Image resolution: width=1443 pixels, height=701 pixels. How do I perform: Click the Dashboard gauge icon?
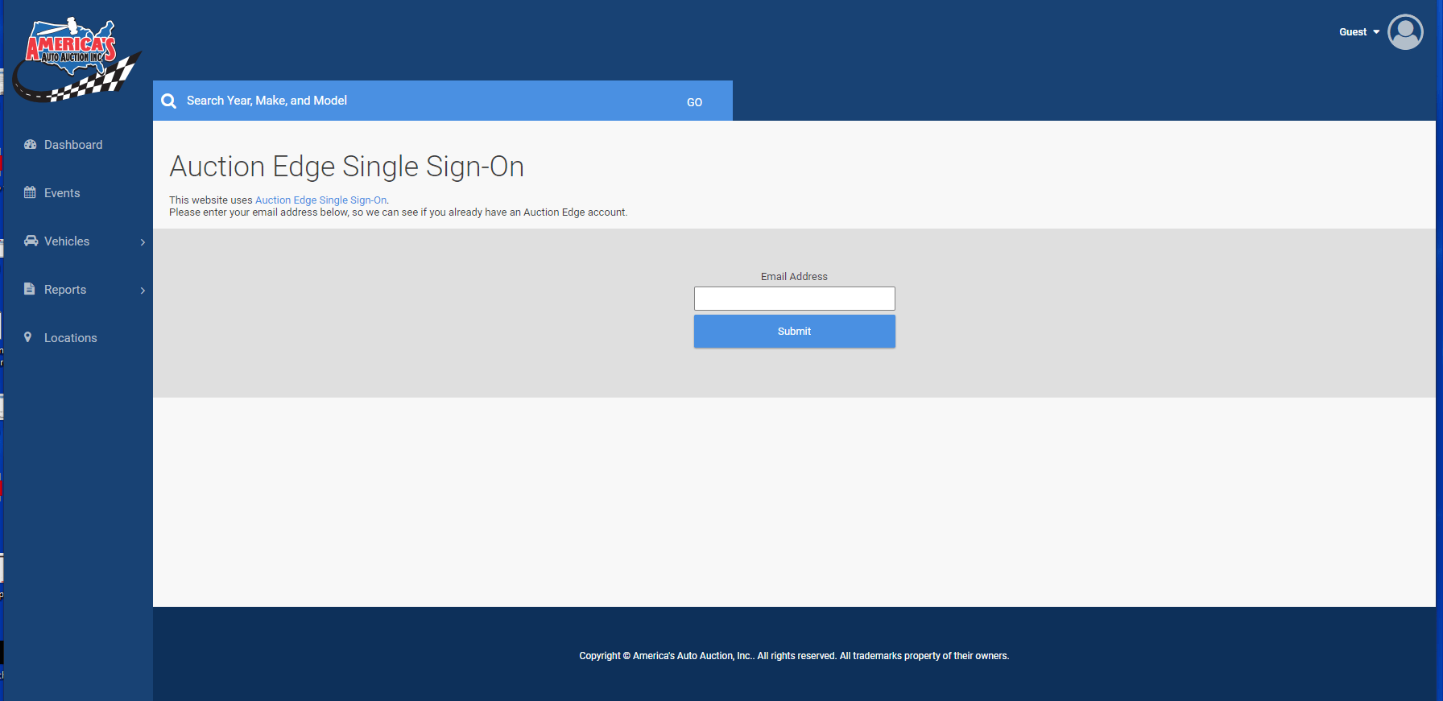click(31, 145)
